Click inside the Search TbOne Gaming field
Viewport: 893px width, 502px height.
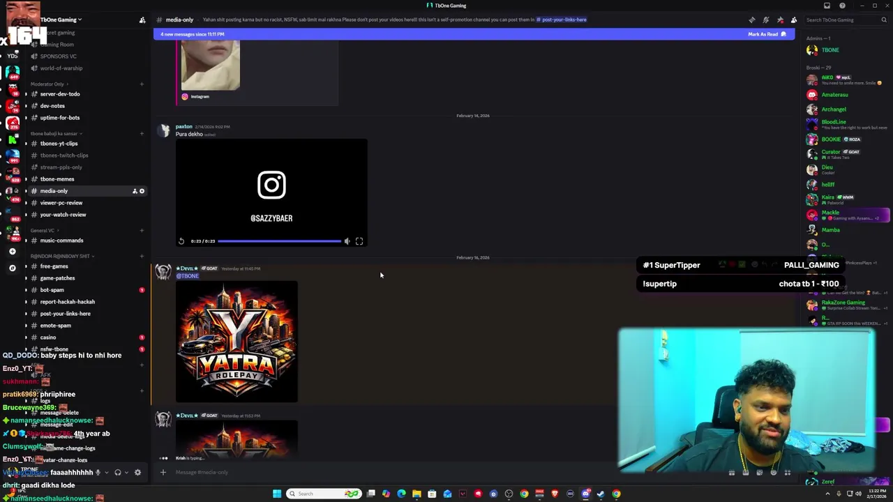(846, 20)
